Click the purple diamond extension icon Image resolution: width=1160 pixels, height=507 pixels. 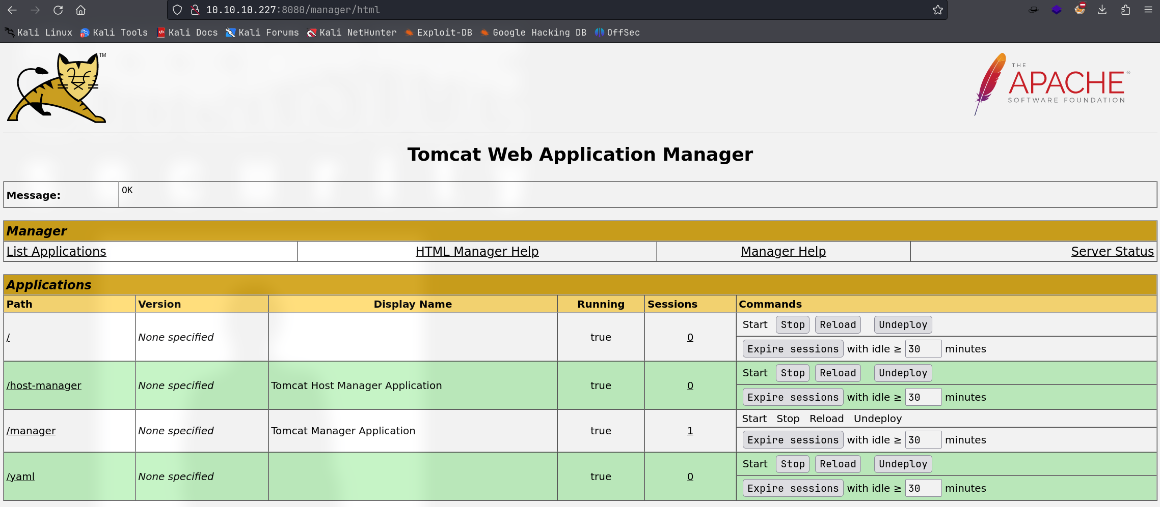click(x=1057, y=10)
